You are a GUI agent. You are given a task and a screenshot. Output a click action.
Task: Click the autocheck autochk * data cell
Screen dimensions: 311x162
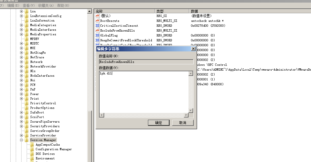point(207,21)
